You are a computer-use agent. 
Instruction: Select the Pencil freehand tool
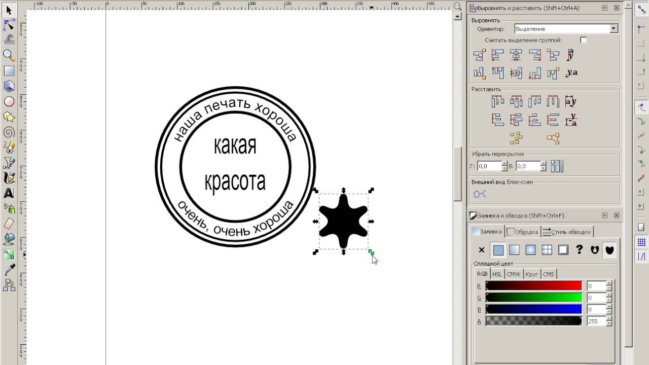click(9, 148)
